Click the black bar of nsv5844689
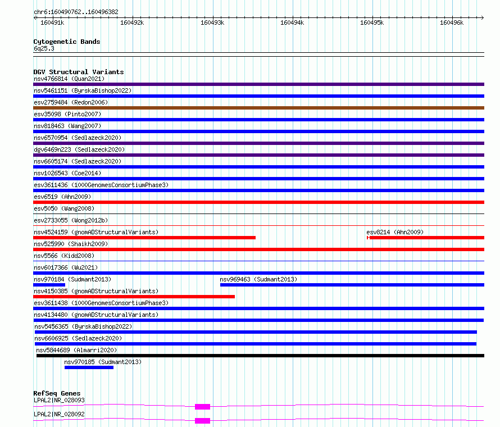Image resolution: width=500 pixels, height=427 pixels. click(260, 356)
